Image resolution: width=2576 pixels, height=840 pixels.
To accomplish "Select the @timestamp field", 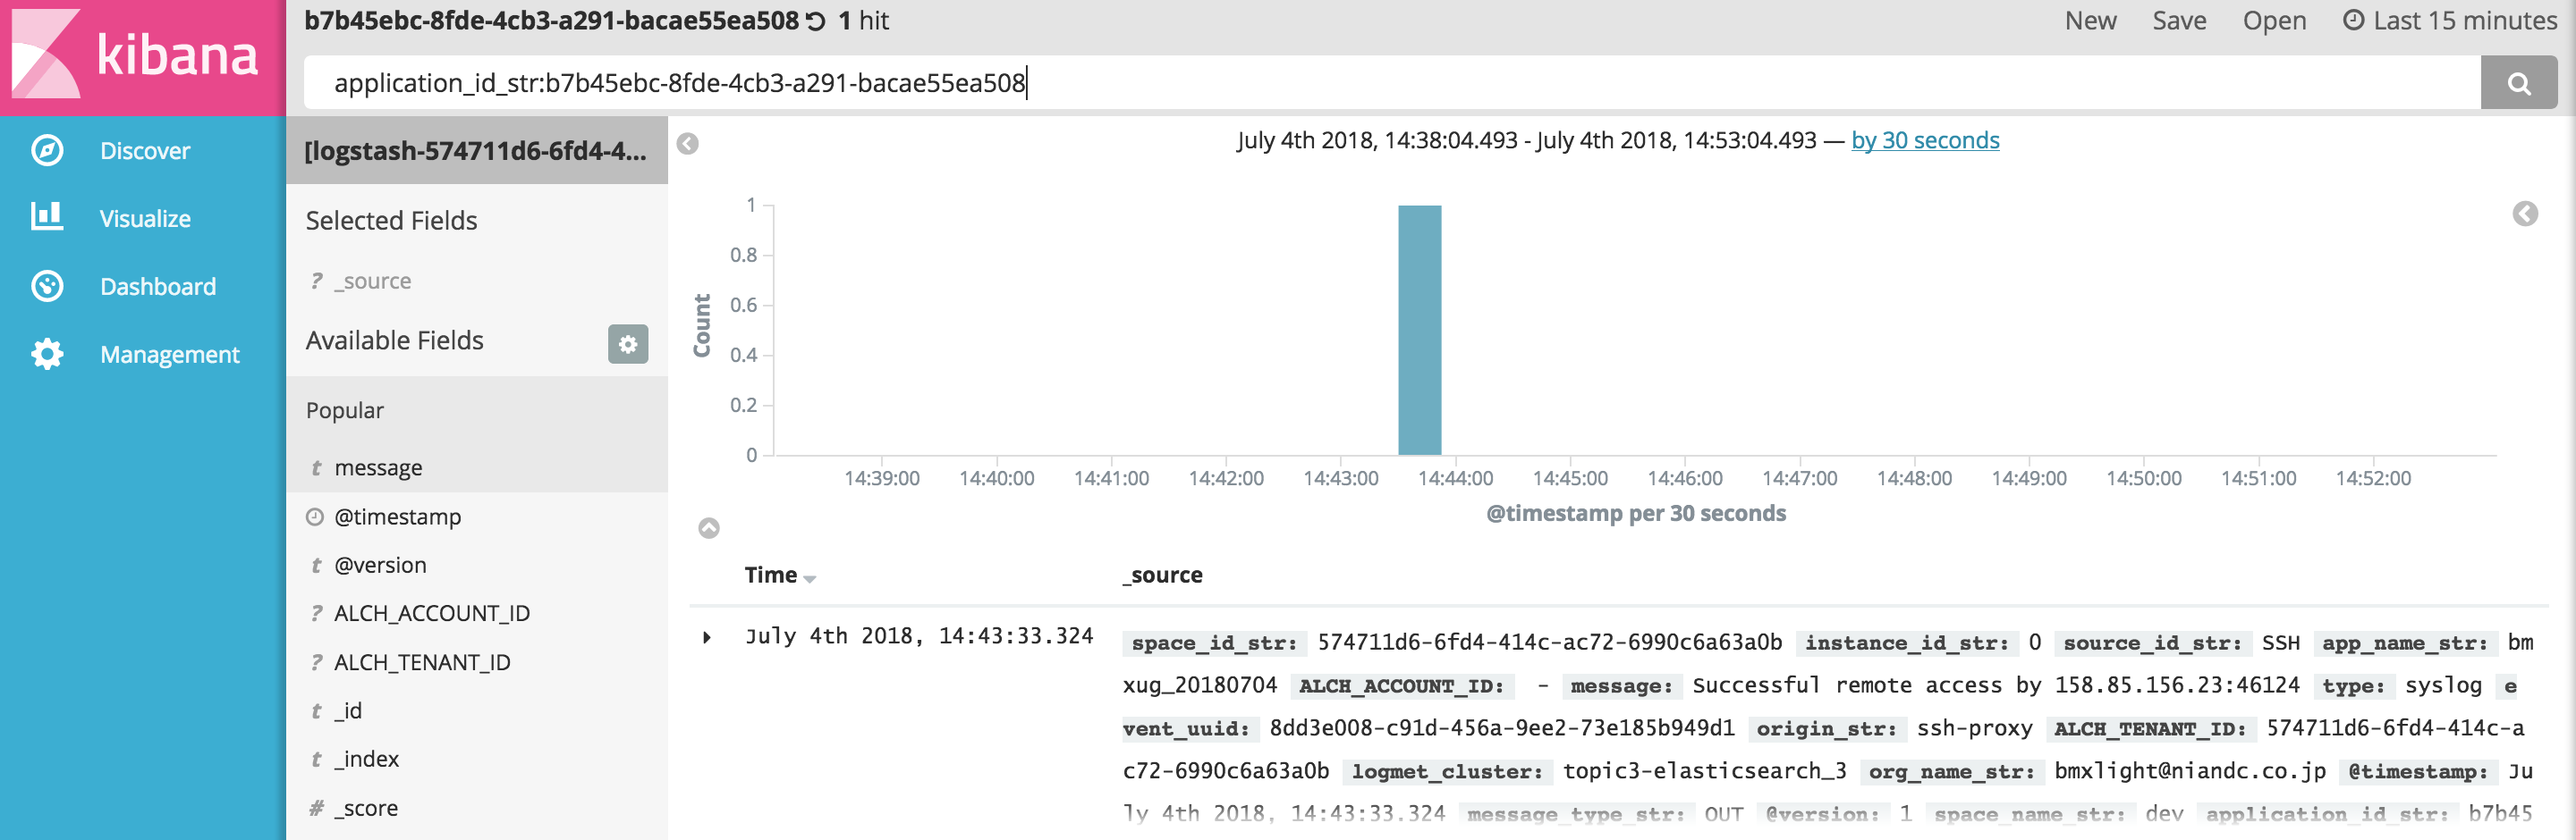I will coord(398,517).
